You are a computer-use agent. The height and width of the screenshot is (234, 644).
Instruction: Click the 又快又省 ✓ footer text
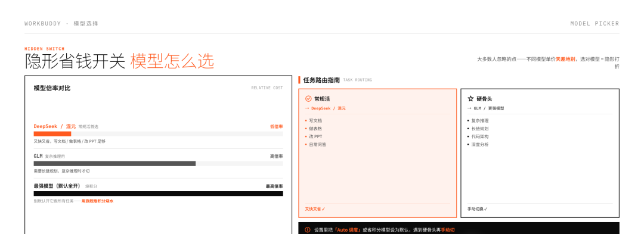click(315, 209)
